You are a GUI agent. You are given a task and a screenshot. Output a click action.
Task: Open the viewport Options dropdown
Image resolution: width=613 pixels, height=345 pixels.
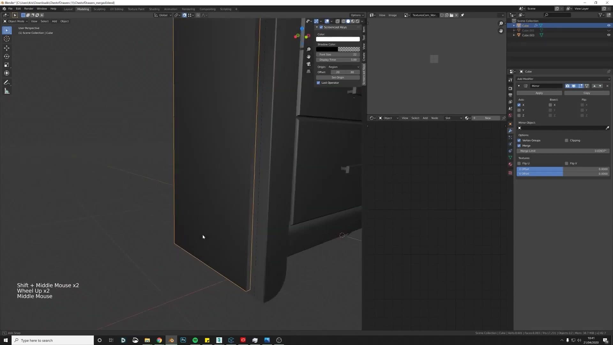[x=357, y=15]
